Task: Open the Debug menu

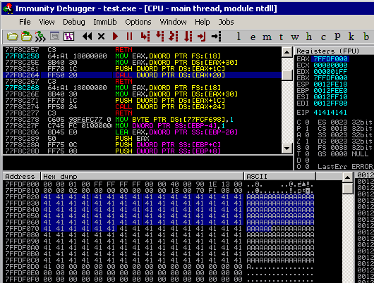Action: (x=74, y=22)
